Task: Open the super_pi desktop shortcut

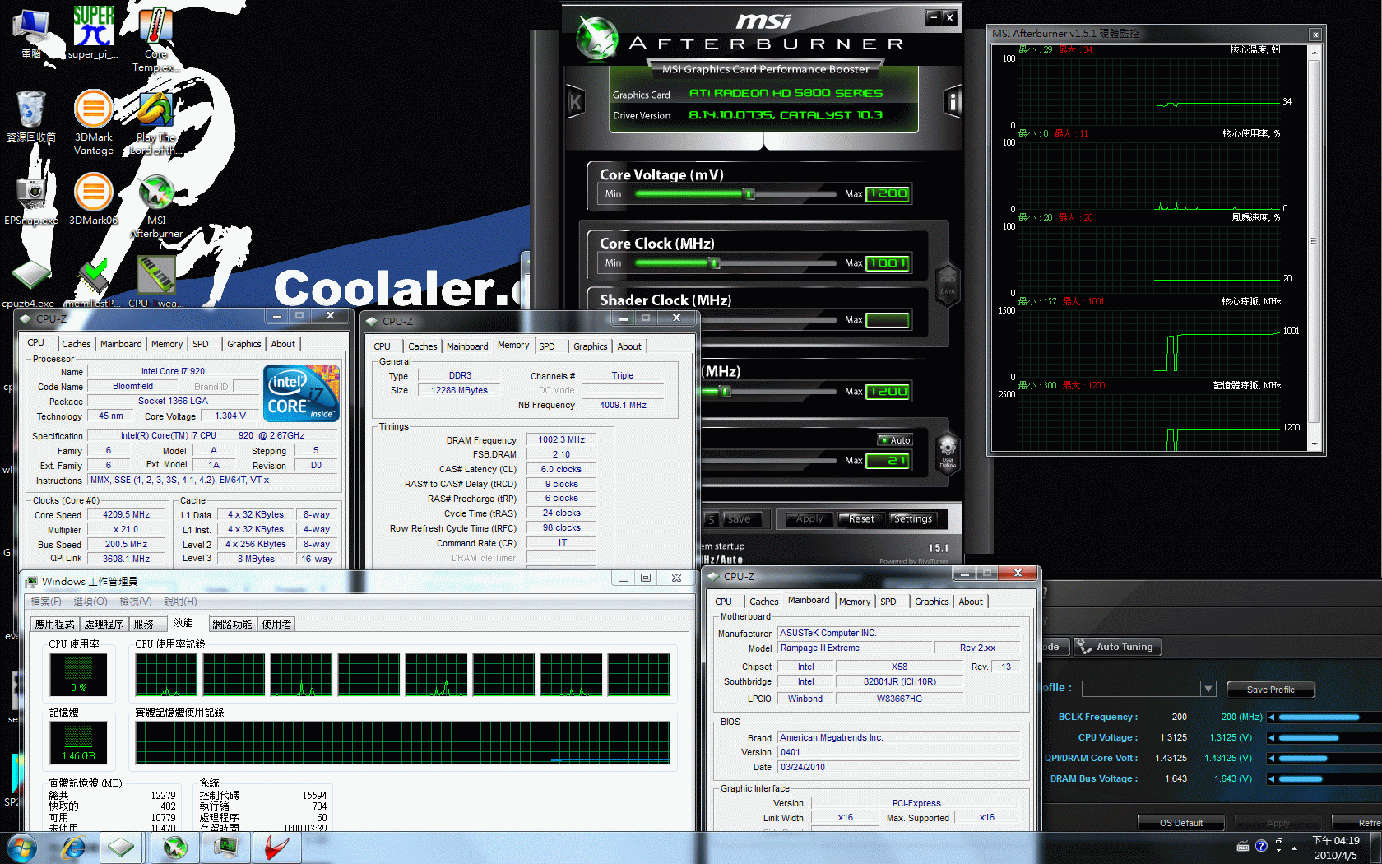Action: point(93,33)
